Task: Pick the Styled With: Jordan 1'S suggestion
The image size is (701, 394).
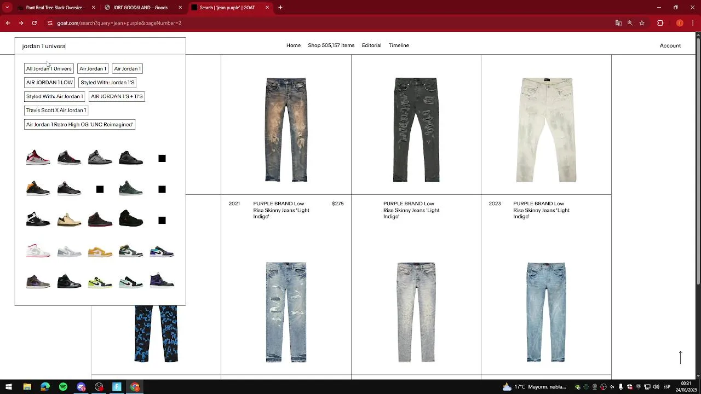Action: click(107, 82)
